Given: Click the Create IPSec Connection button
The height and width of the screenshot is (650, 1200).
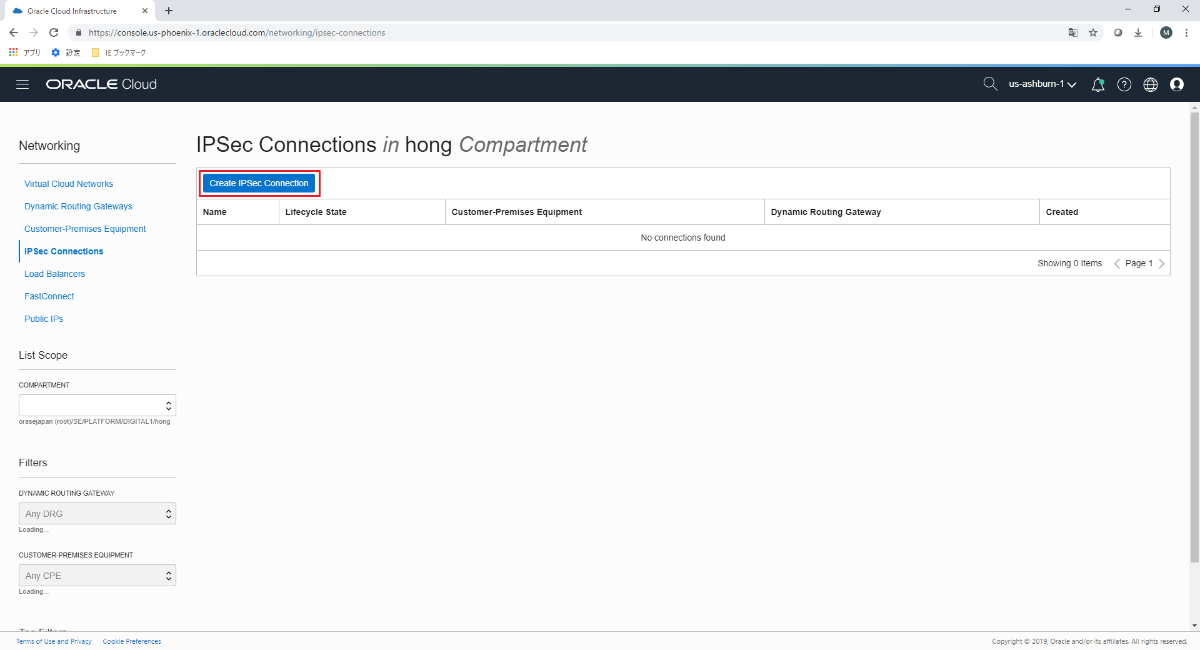Looking at the screenshot, I should pos(259,183).
